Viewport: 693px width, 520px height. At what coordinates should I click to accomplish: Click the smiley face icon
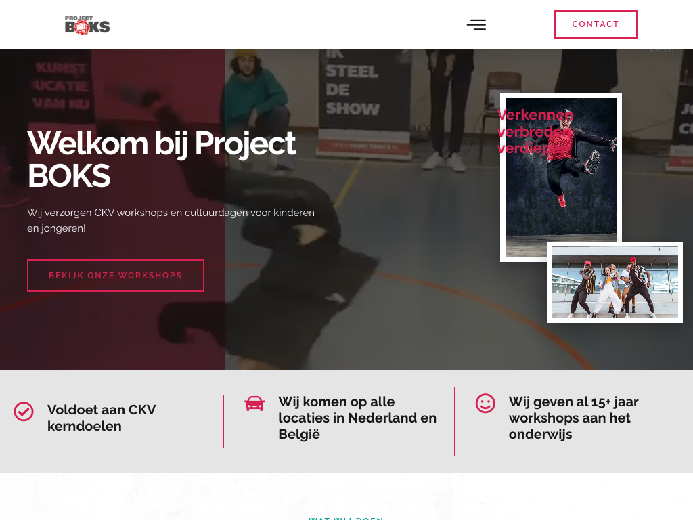(485, 404)
